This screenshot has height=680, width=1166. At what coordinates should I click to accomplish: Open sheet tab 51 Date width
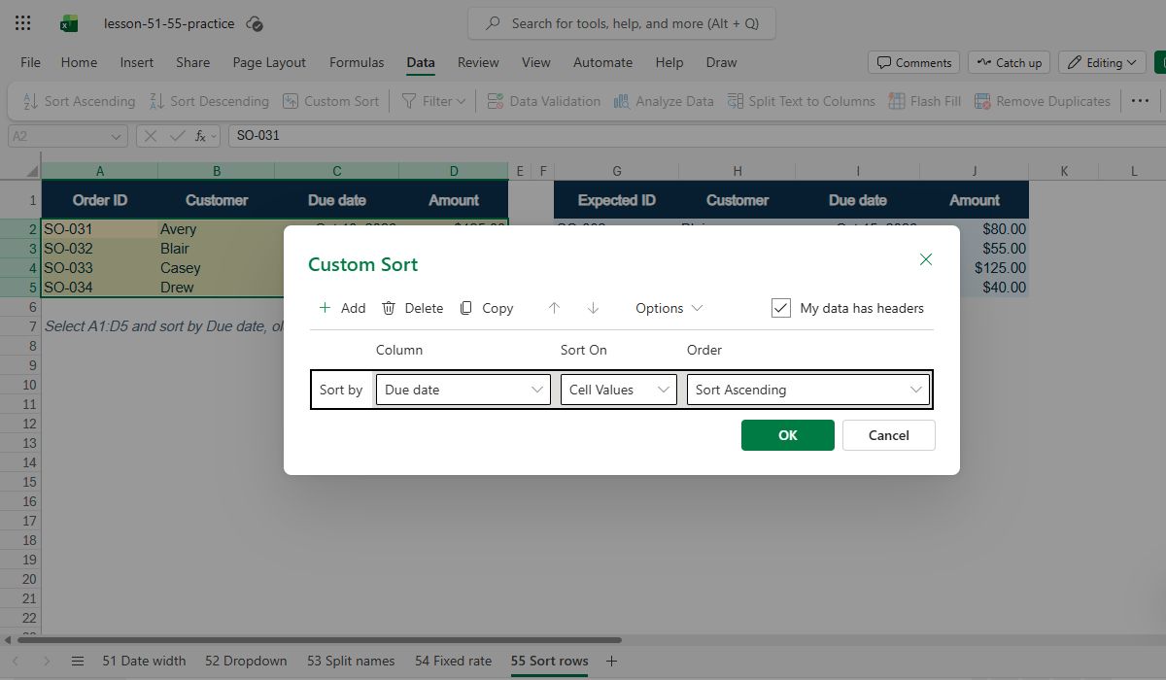(x=144, y=661)
